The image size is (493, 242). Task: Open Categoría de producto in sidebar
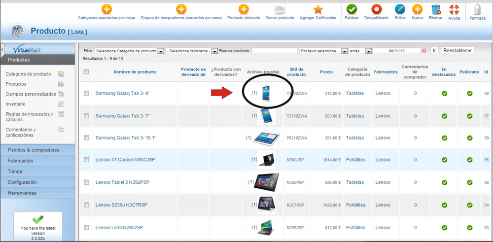click(x=28, y=74)
